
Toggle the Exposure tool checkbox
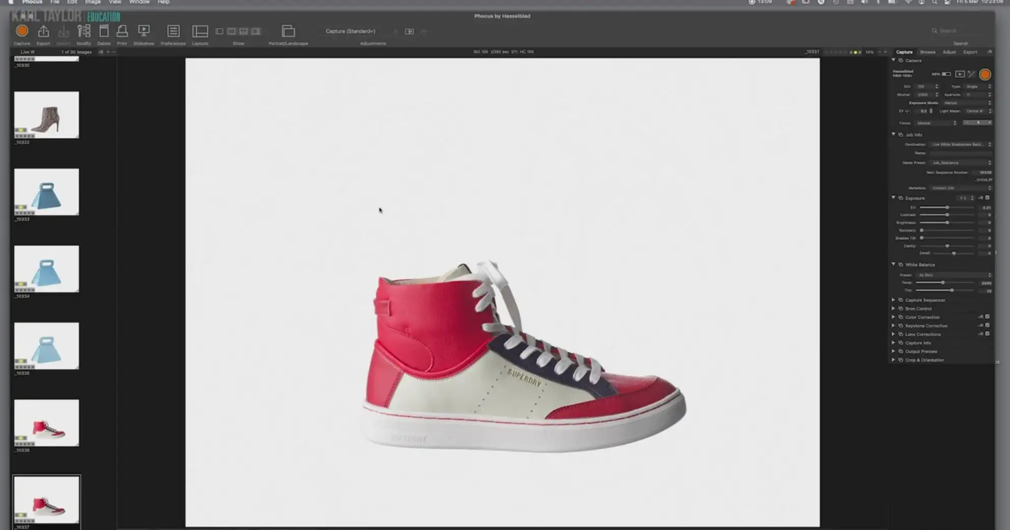[x=987, y=198]
